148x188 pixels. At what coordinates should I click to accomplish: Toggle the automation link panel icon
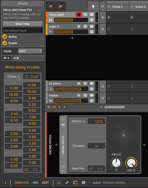[x=67, y=183]
